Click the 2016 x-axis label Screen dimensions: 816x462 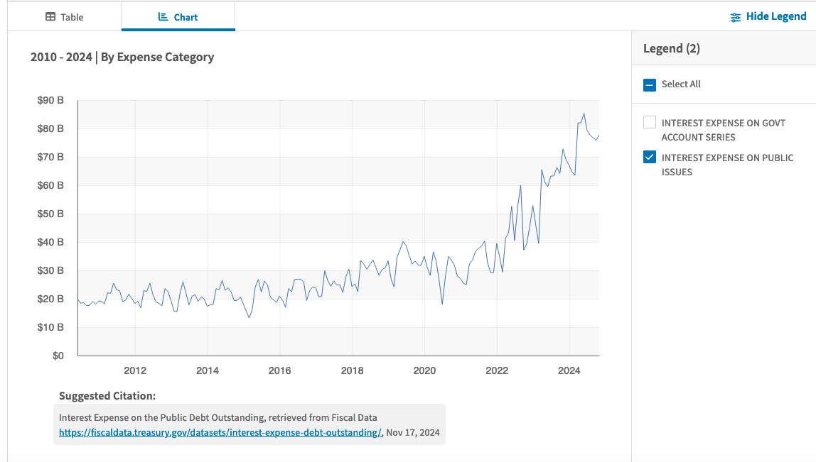[279, 370]
